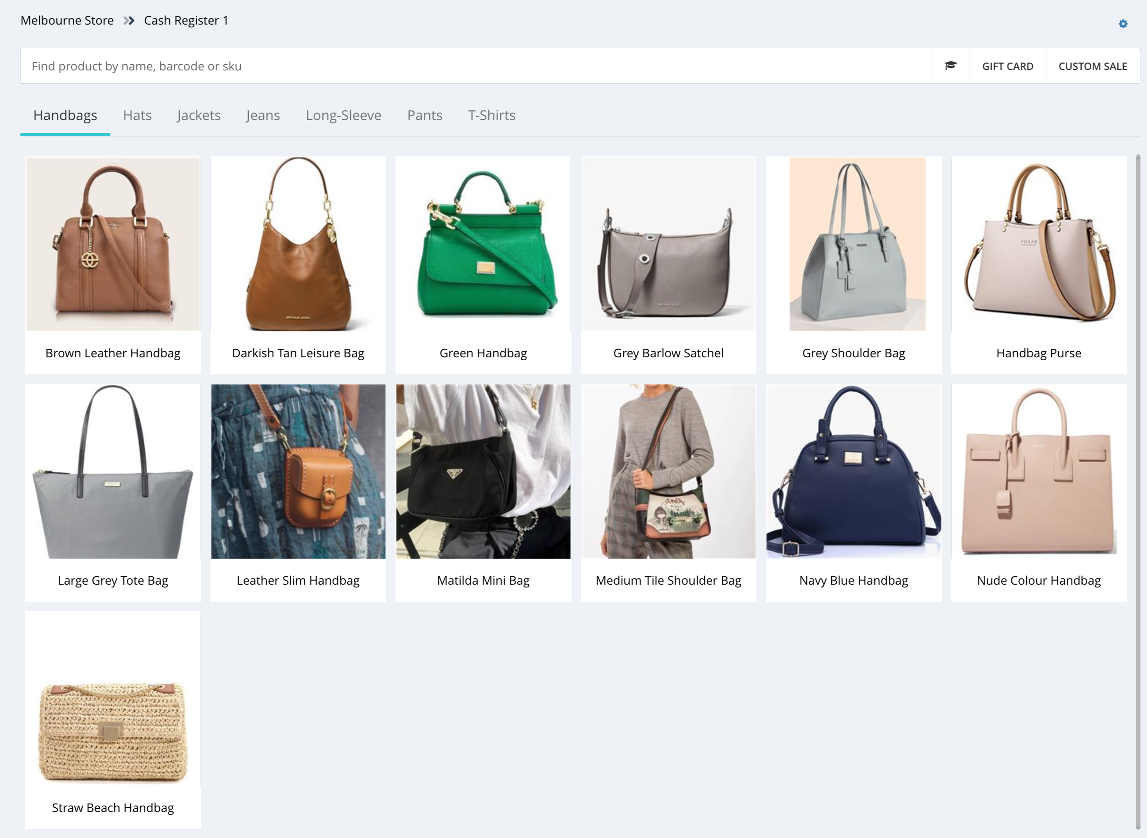1147x838 pixels.
Task: Open the Jeans category tab
Action: pyautogui.click(x=263, y=116)
